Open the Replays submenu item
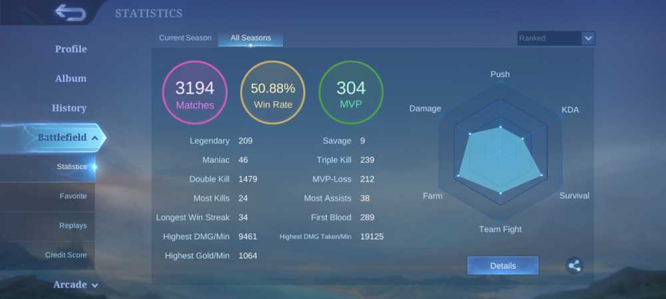666x299 pixels. [73, 226]
